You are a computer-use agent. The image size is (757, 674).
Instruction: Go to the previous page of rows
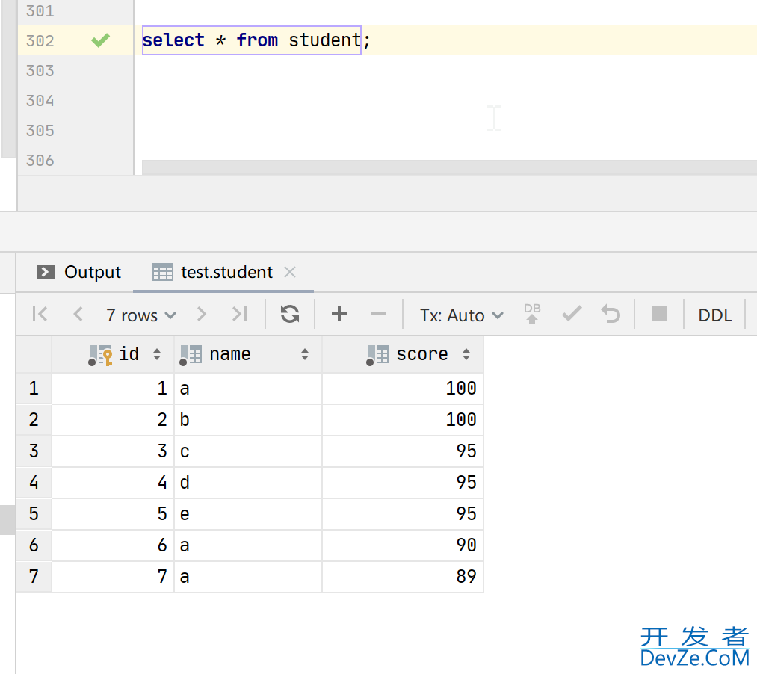(x=78, y=315)
